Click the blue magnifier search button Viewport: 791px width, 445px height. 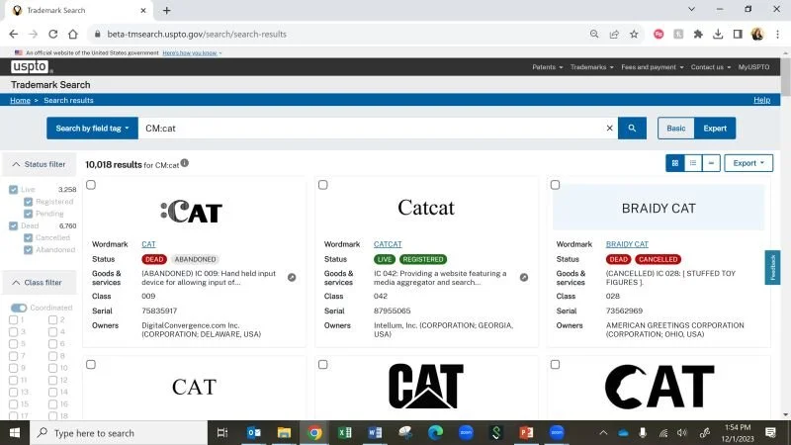point(632,129)
